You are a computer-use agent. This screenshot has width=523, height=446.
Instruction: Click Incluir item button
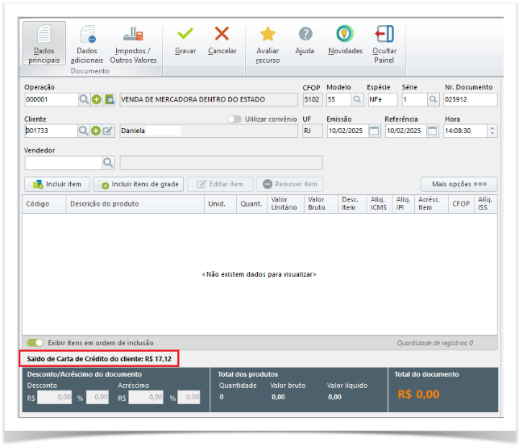pyautogui.click(x=56, y=184)
